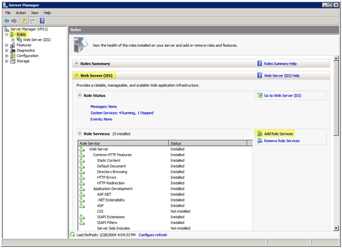The width and height of the screenshot is (342, 248).
Task: Click installed icon beside ISAPI Filters row
Action: (82, 222)
